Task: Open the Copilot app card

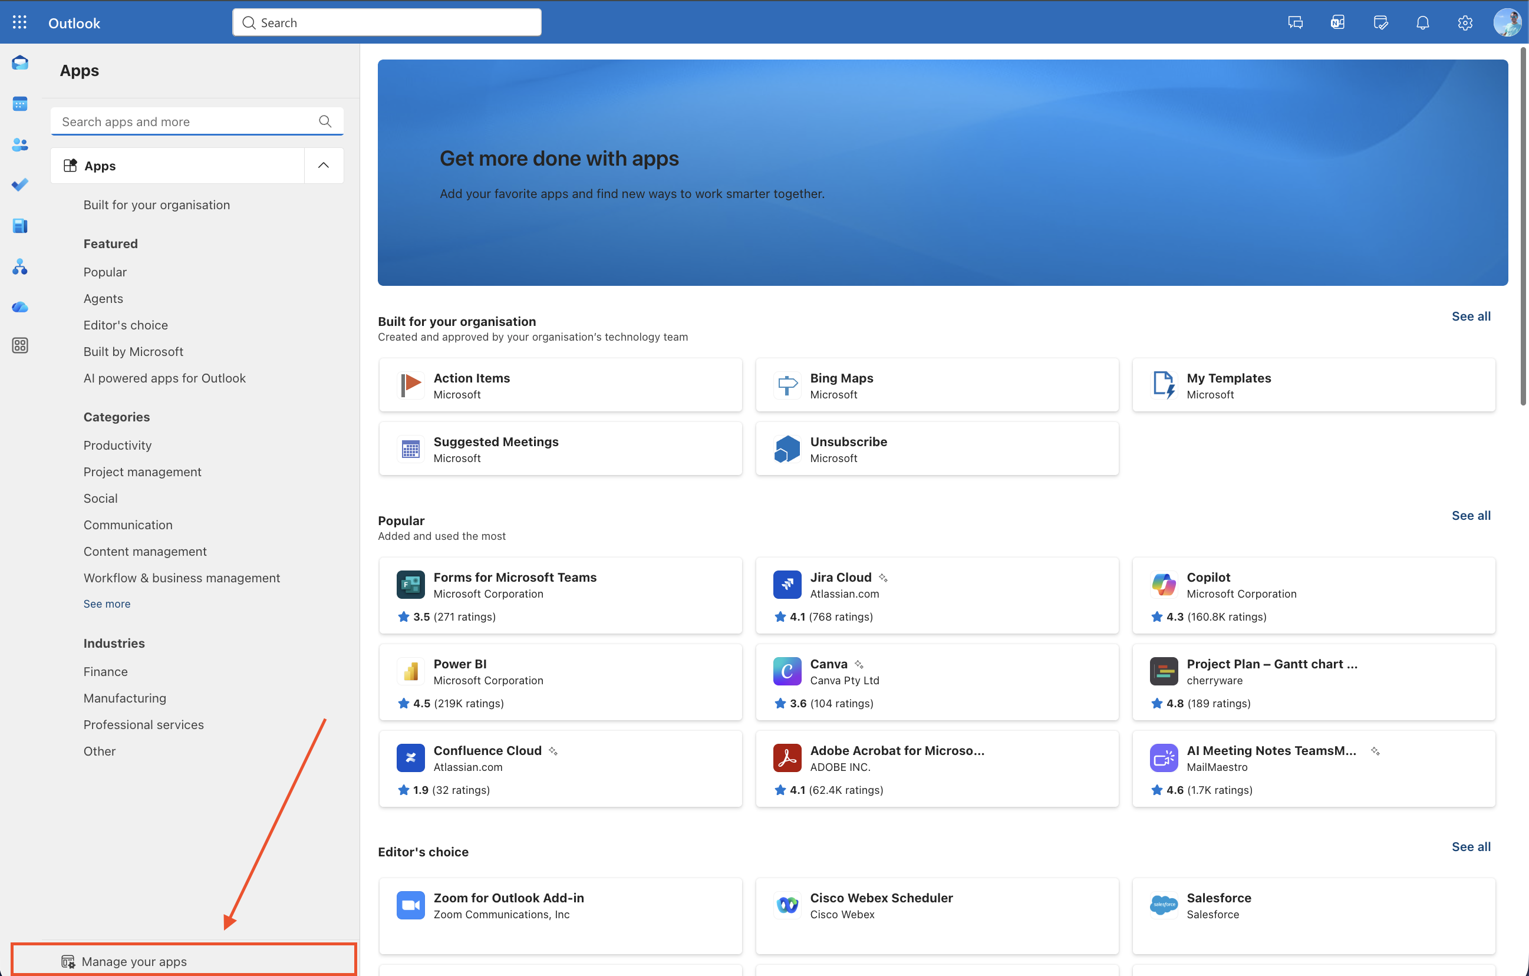Action: click(x=1313, y=595)
